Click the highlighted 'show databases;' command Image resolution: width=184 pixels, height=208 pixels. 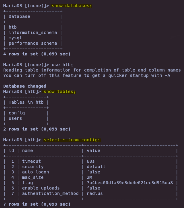click(x=72, y=6)
